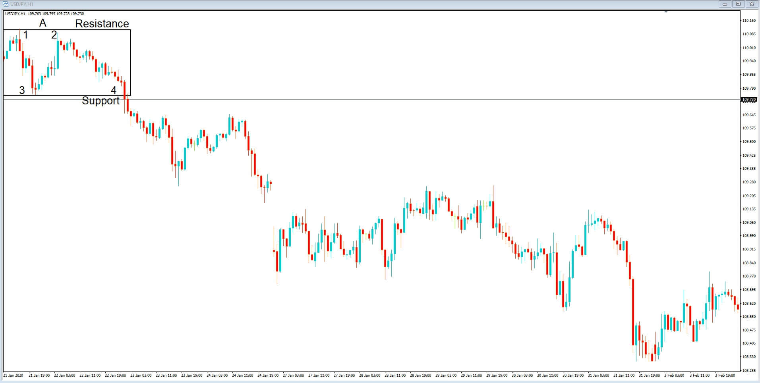Viewport: 760px width, 383px height.
Task: Click the chart shift triangle marker
Action: [x=666, y=12]
